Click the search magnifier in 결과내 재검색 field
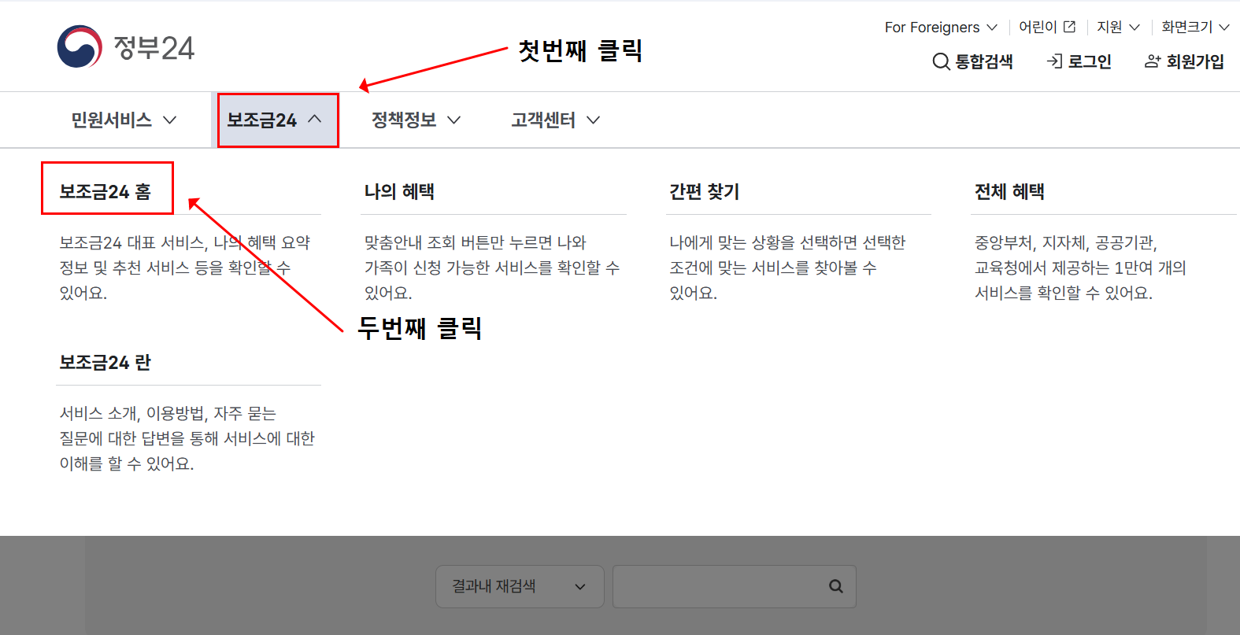This screenshot has height=635, width=1240. (x=836, y=586)
